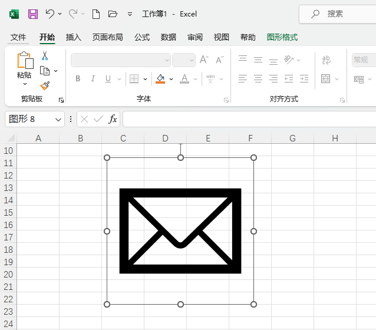
Task: Click the Open folder icon
Action: click(113, 14)
